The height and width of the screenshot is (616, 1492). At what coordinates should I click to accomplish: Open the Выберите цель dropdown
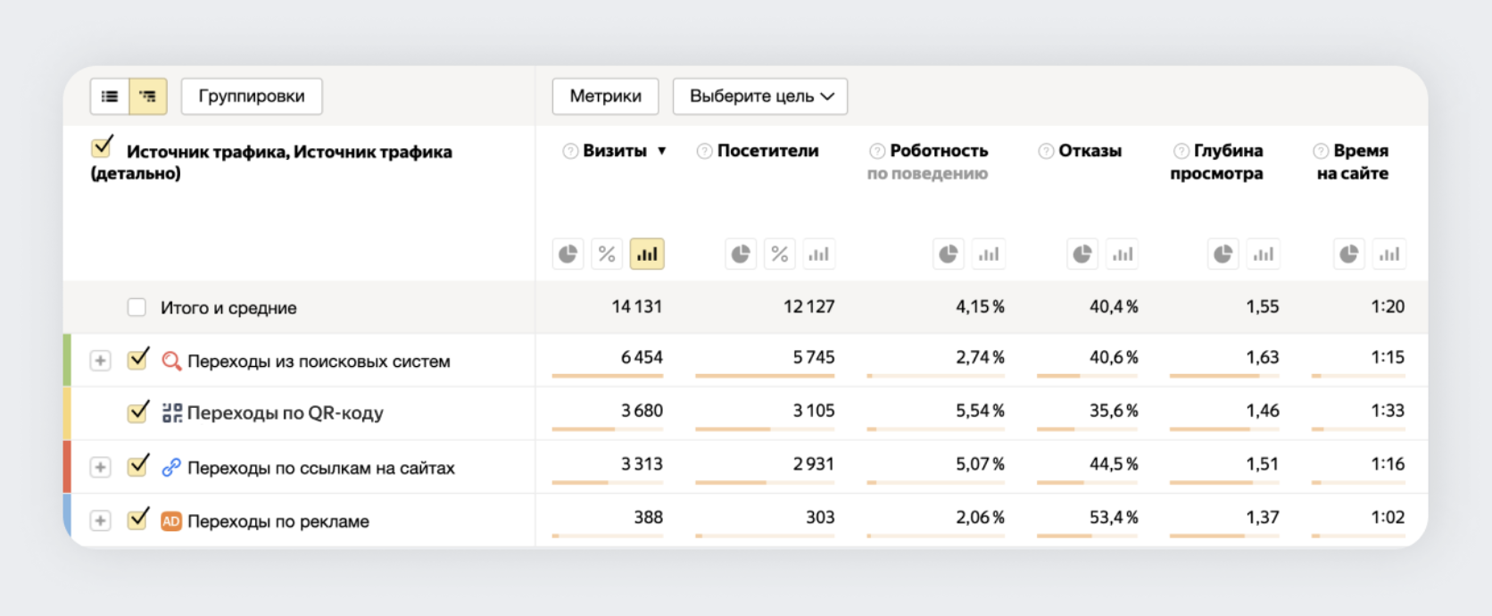click(x=760, y=96)
